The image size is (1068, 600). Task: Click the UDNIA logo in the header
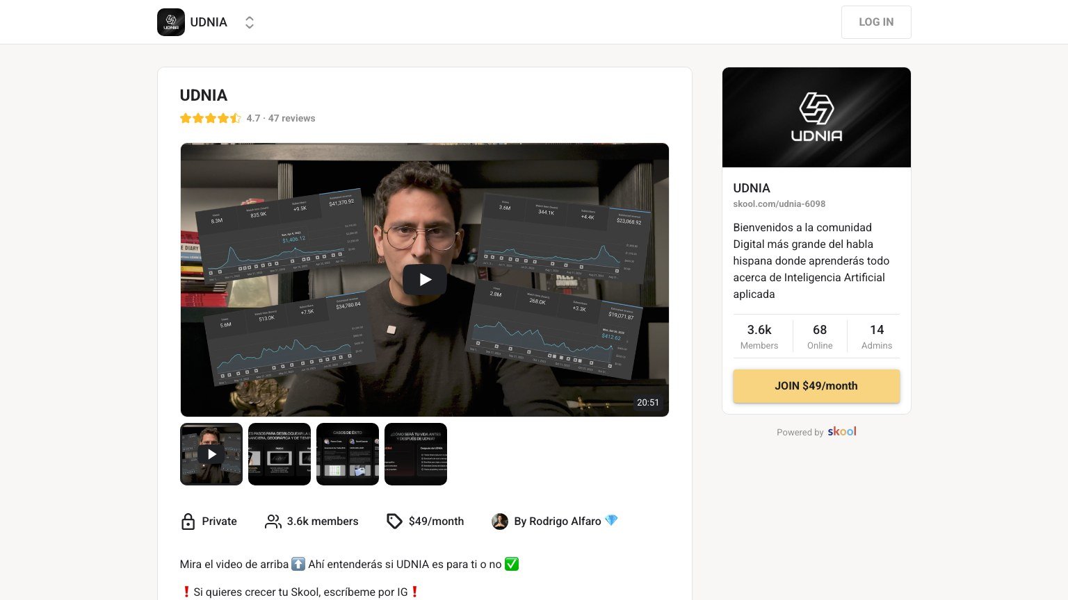[171, 22]
